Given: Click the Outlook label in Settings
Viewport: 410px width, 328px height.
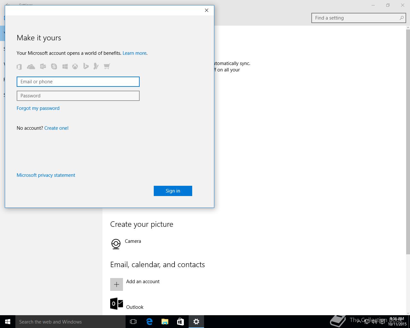Looking at the screenshot, I should pyautogui.click(x=135, y=307).
